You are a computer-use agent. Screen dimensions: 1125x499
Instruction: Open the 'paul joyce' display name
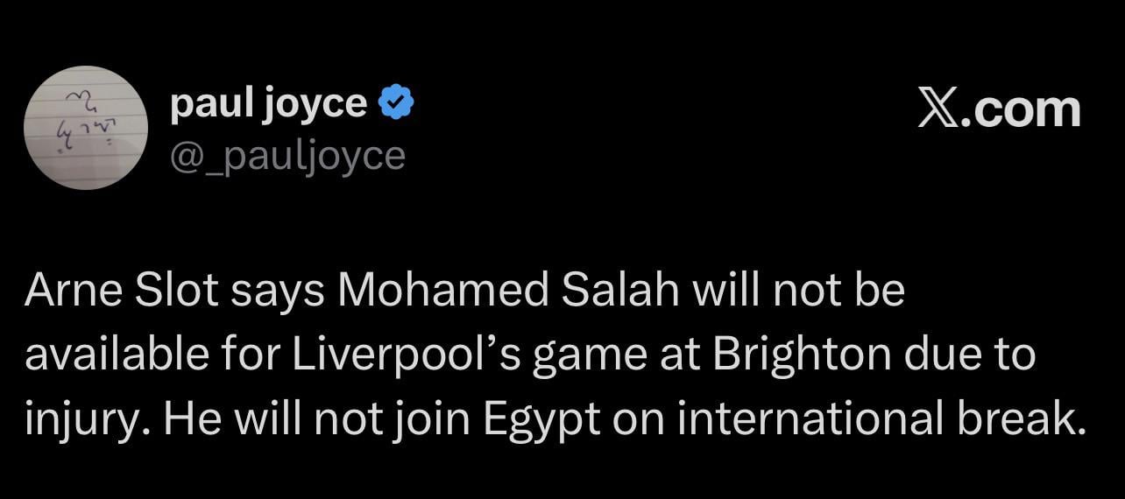pos(269,105)
